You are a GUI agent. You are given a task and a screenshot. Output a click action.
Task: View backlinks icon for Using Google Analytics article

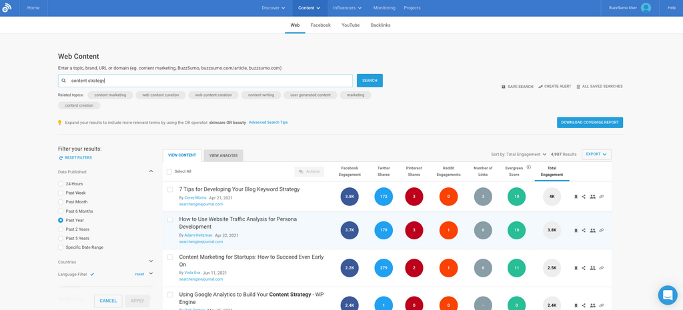coord(602,305)
